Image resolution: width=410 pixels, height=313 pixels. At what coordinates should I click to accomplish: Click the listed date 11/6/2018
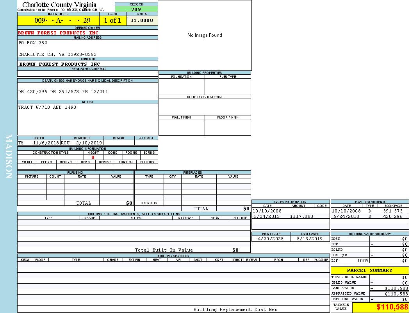[46, 143]
